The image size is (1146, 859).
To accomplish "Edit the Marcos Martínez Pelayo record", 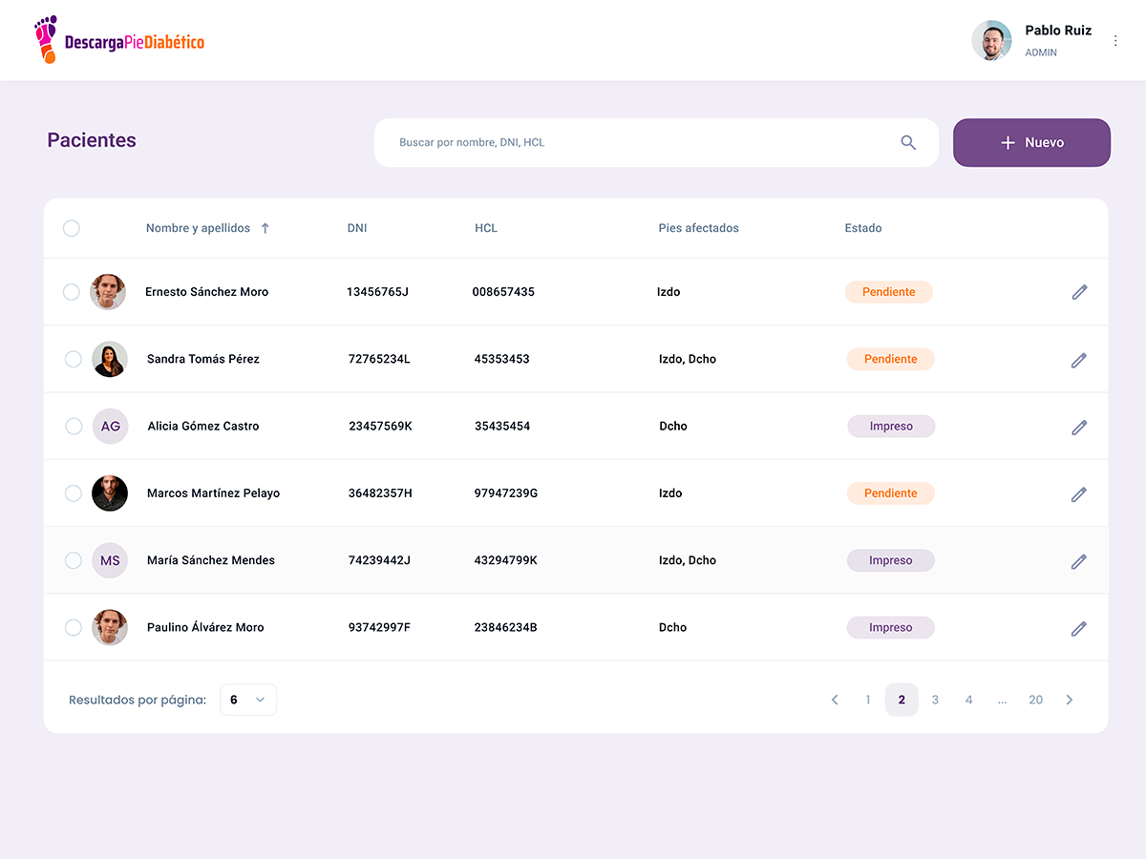I will 1079,494.
